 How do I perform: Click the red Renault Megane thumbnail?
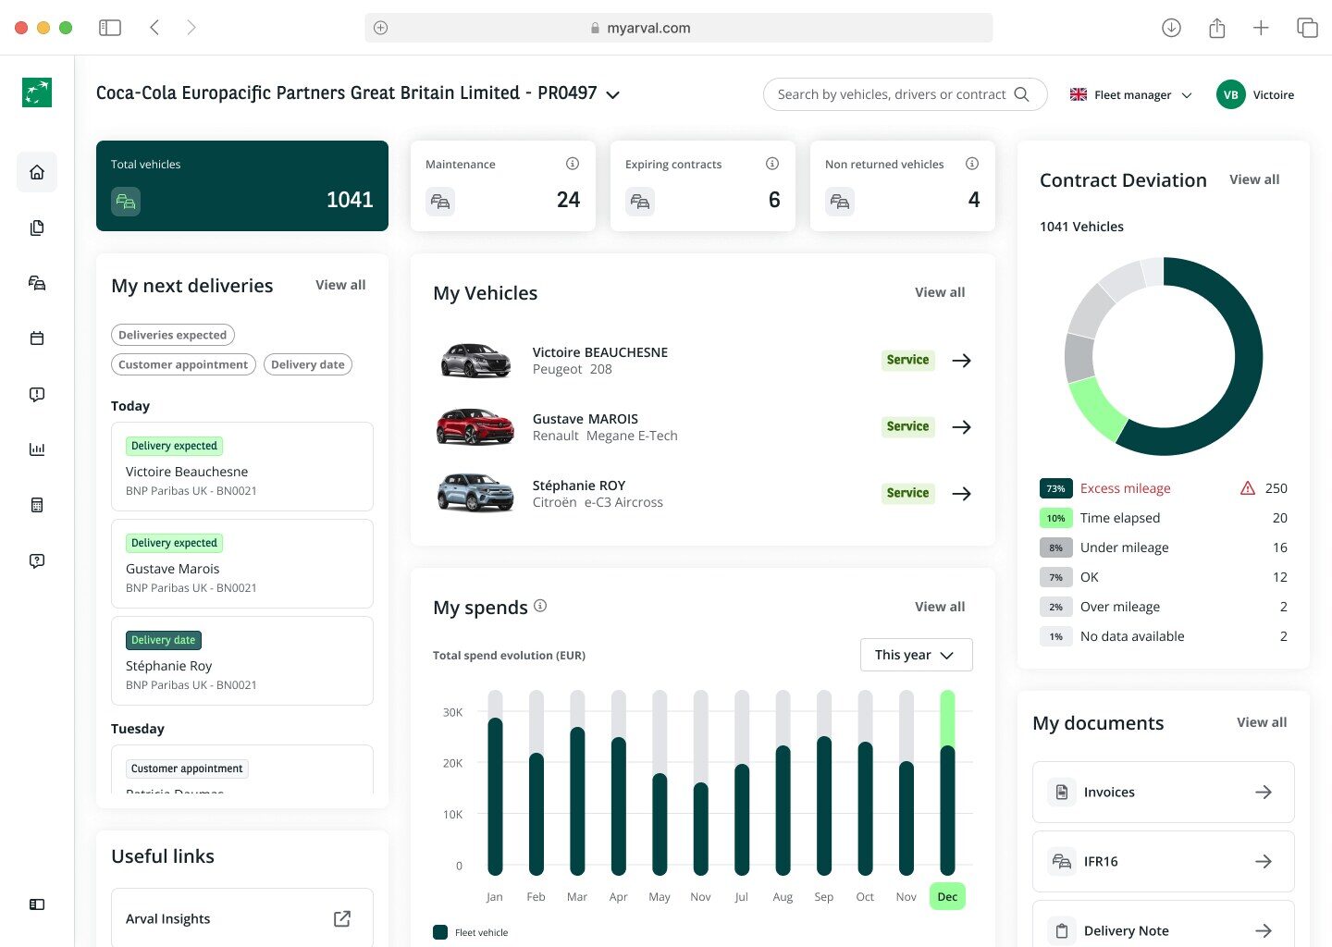pyautogui.click(x=475, y=427)
